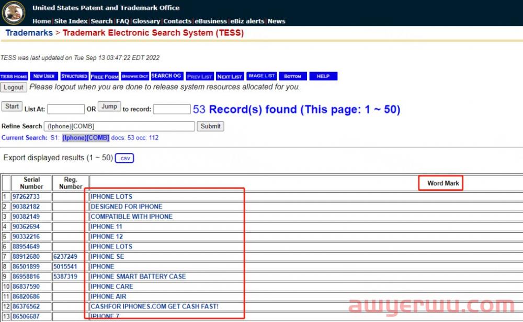Open the IPHONE 12 word mark
The image size is (523, 322).
pos(107,236)
